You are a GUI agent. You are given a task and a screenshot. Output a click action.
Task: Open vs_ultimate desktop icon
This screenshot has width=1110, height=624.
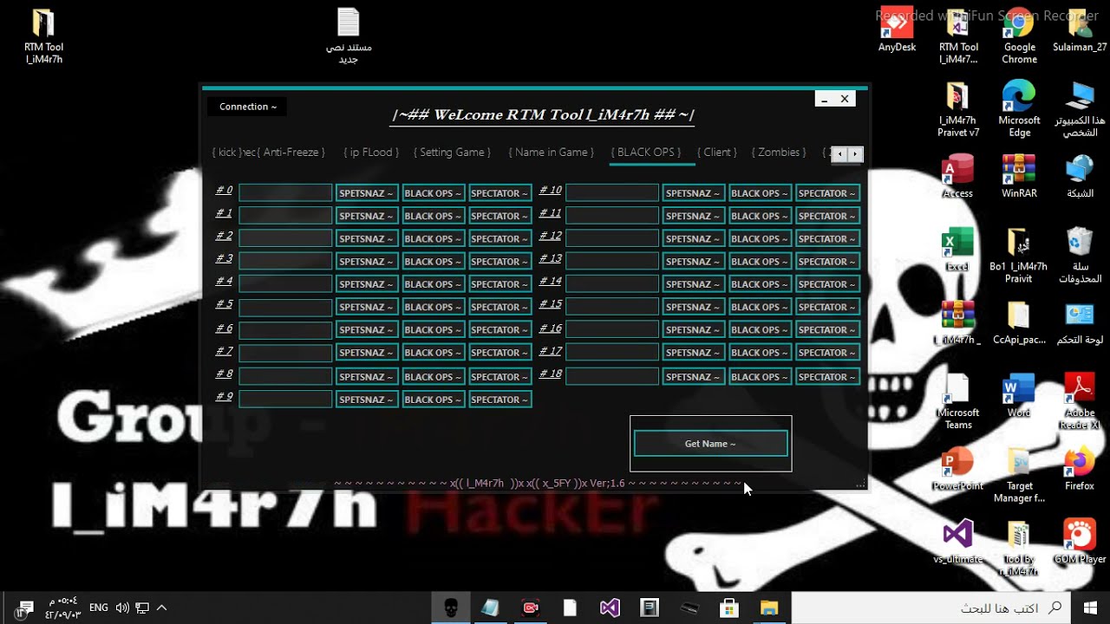(957, 542)
